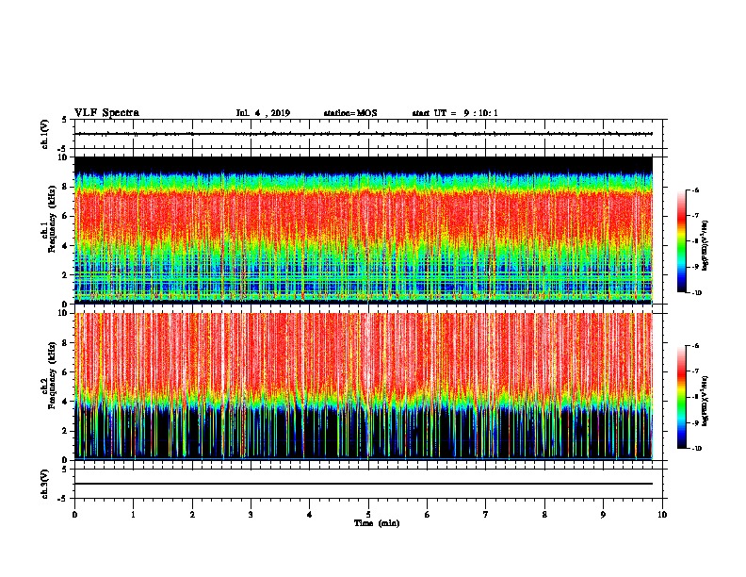The height and width of the screenshot is (577, 746).
Task: Click the ch.1 color bar PSD unit label
Action: 705,246
